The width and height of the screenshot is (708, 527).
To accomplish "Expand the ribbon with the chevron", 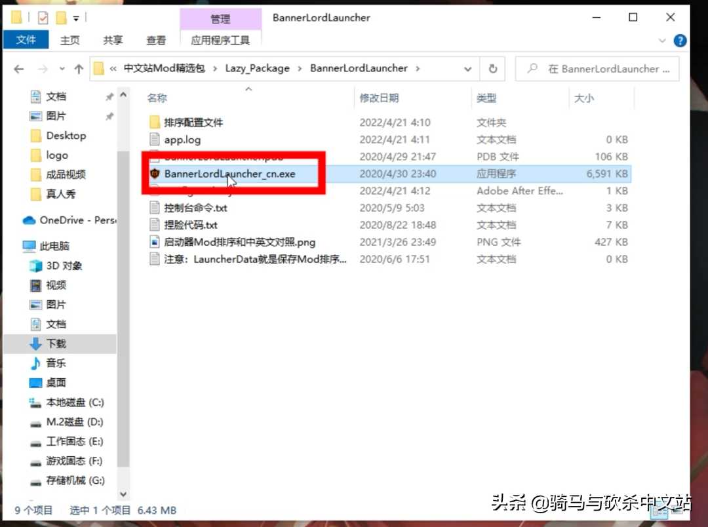I will [663, 41].
